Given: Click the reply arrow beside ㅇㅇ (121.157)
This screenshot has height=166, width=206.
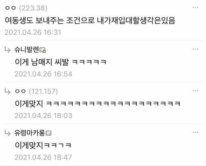Looking at the screenshot, I should [7, 91].
